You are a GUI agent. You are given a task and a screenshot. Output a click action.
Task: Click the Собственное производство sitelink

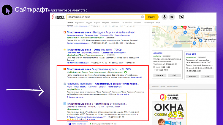pyautogui.click(x=113, y=53)
